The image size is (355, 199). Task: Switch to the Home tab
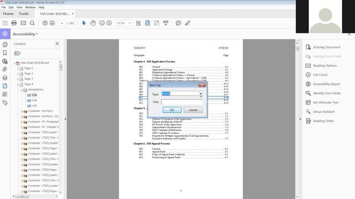(8, 14)
